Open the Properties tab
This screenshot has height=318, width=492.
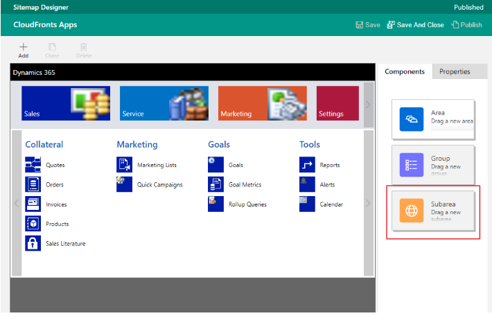tap(455, 71)
